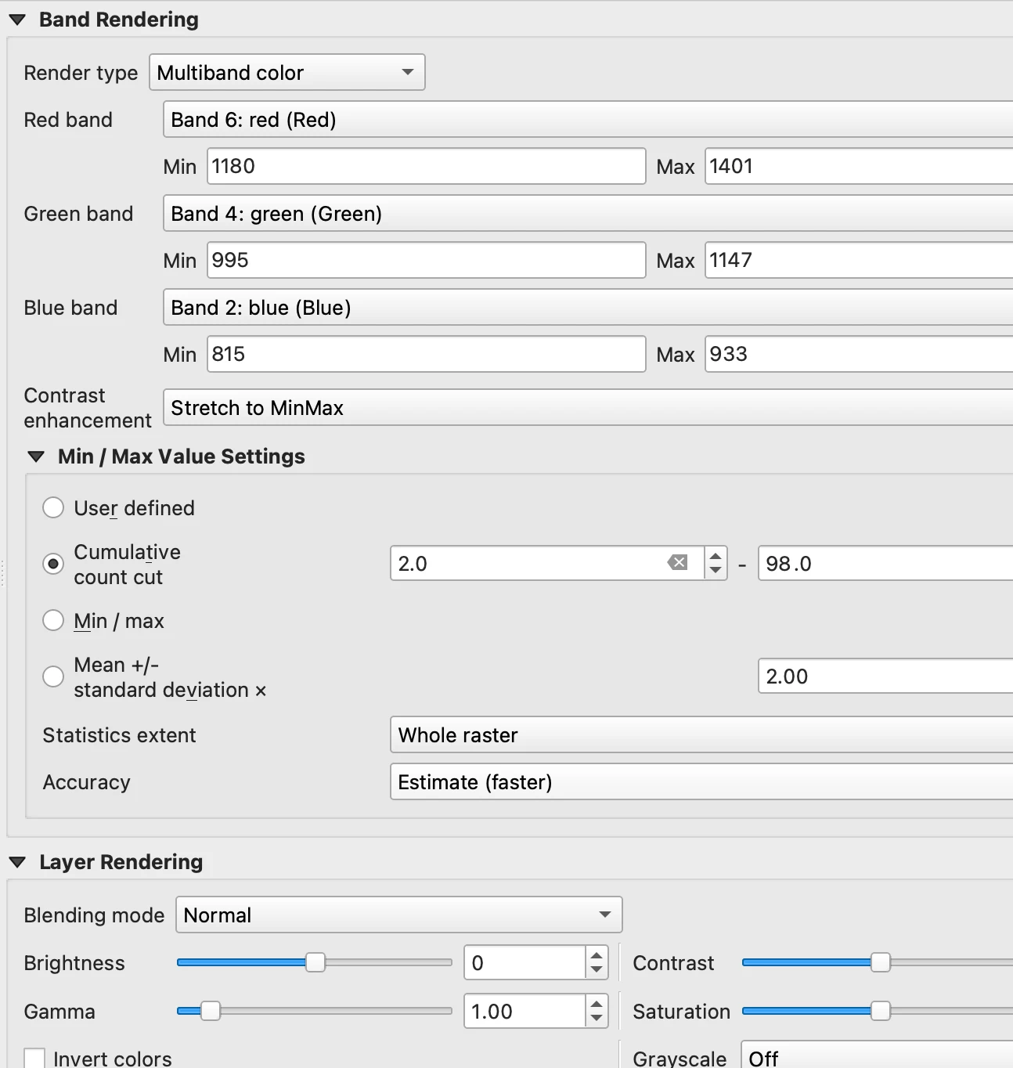Adjust the Saturation slider handle
This screenshot has width=1013, height=1068.
881,1011
